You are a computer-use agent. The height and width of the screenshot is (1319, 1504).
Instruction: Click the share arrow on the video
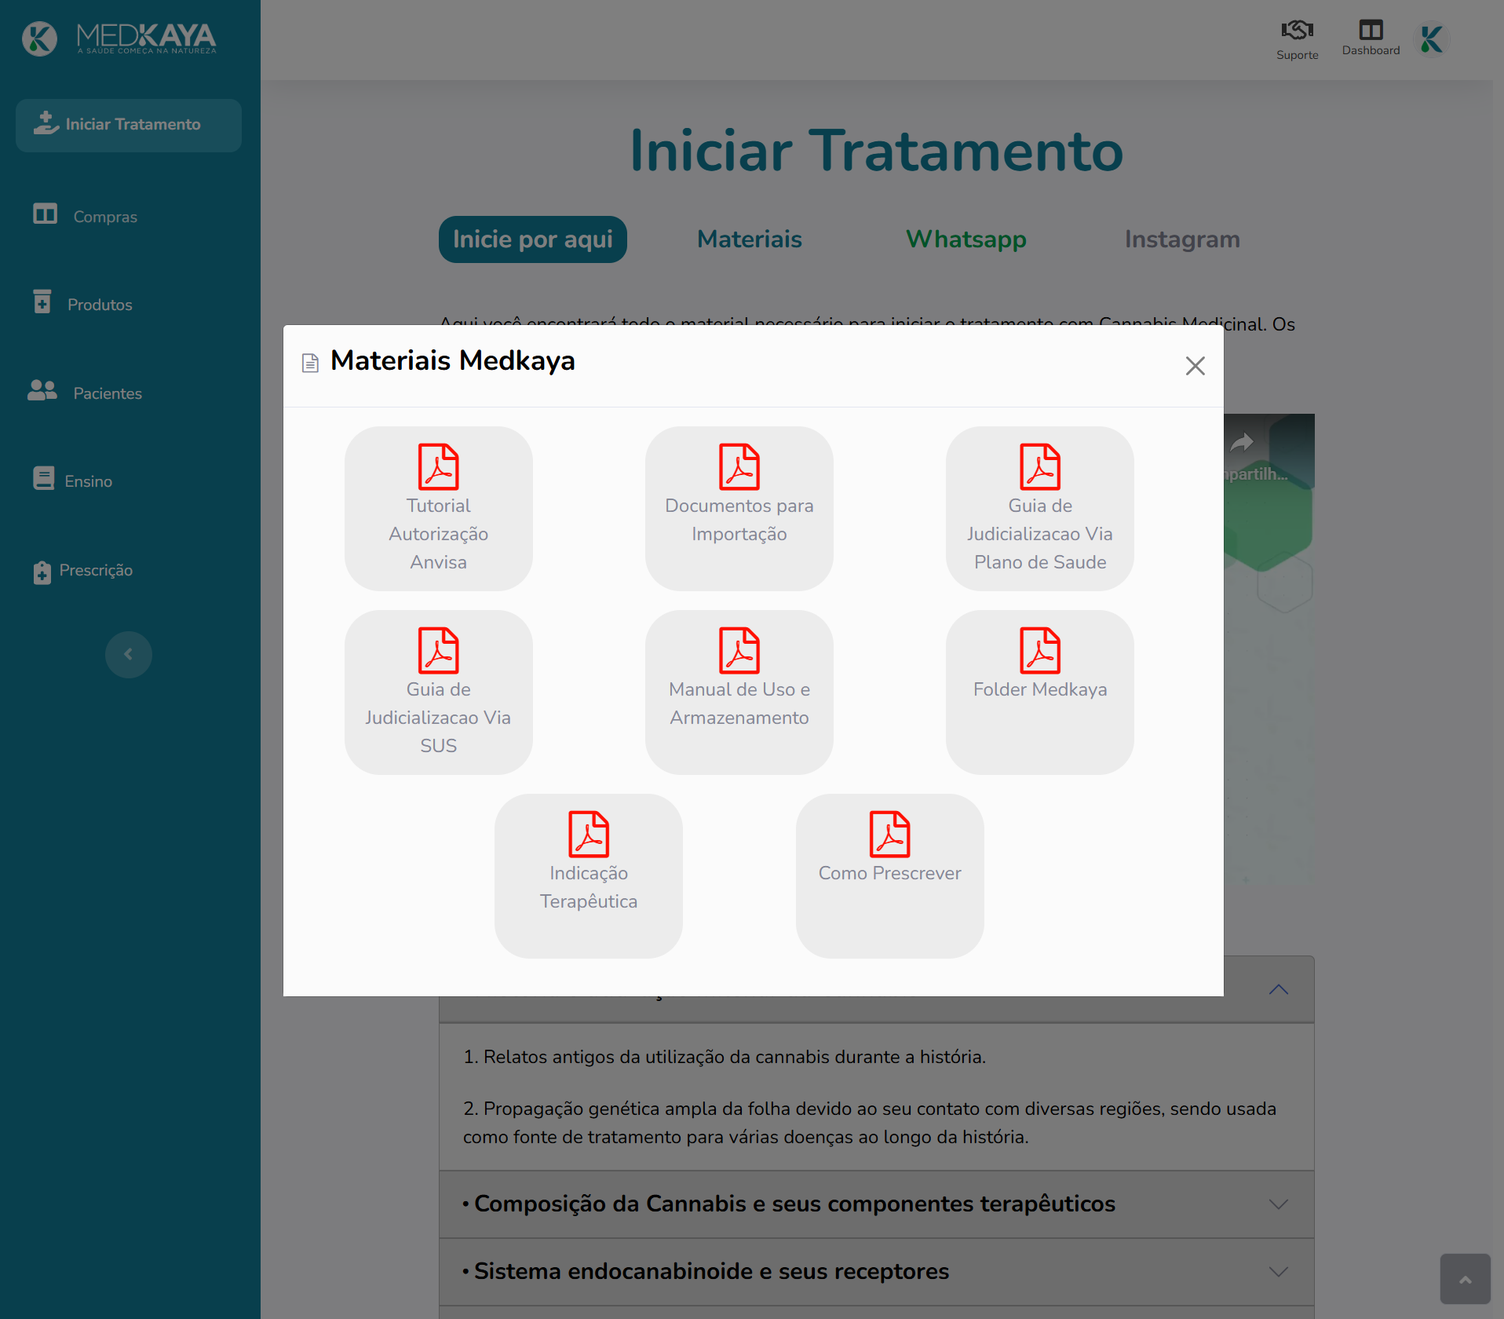pyautogui.click(x=1242, y=442)
